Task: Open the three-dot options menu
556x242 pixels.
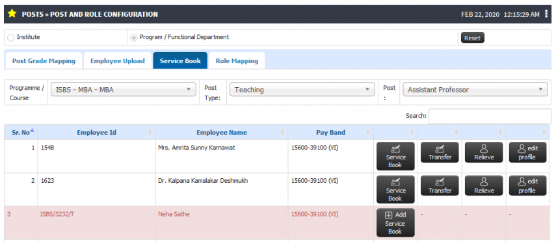Action: [x=546, y=14]
